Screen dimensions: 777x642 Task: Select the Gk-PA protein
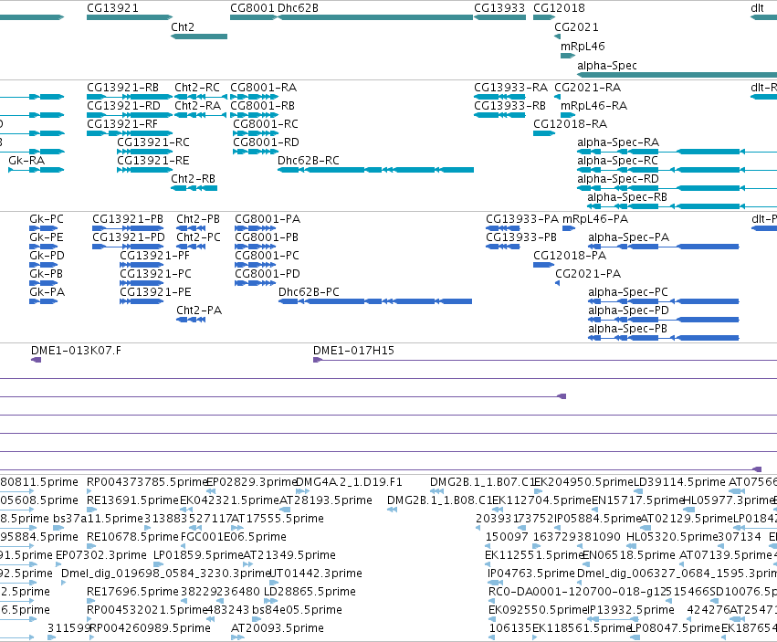pos(44,301)
